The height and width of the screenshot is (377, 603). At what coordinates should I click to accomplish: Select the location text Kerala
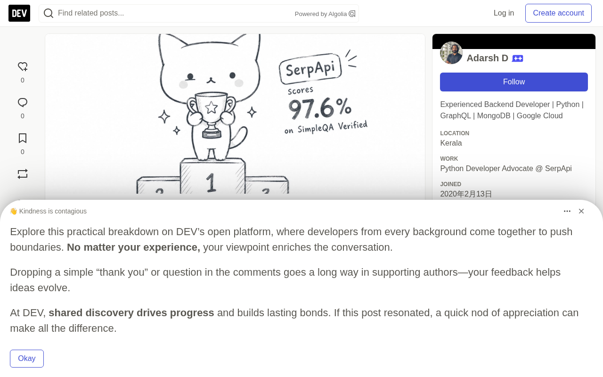[x=451, y=143]
